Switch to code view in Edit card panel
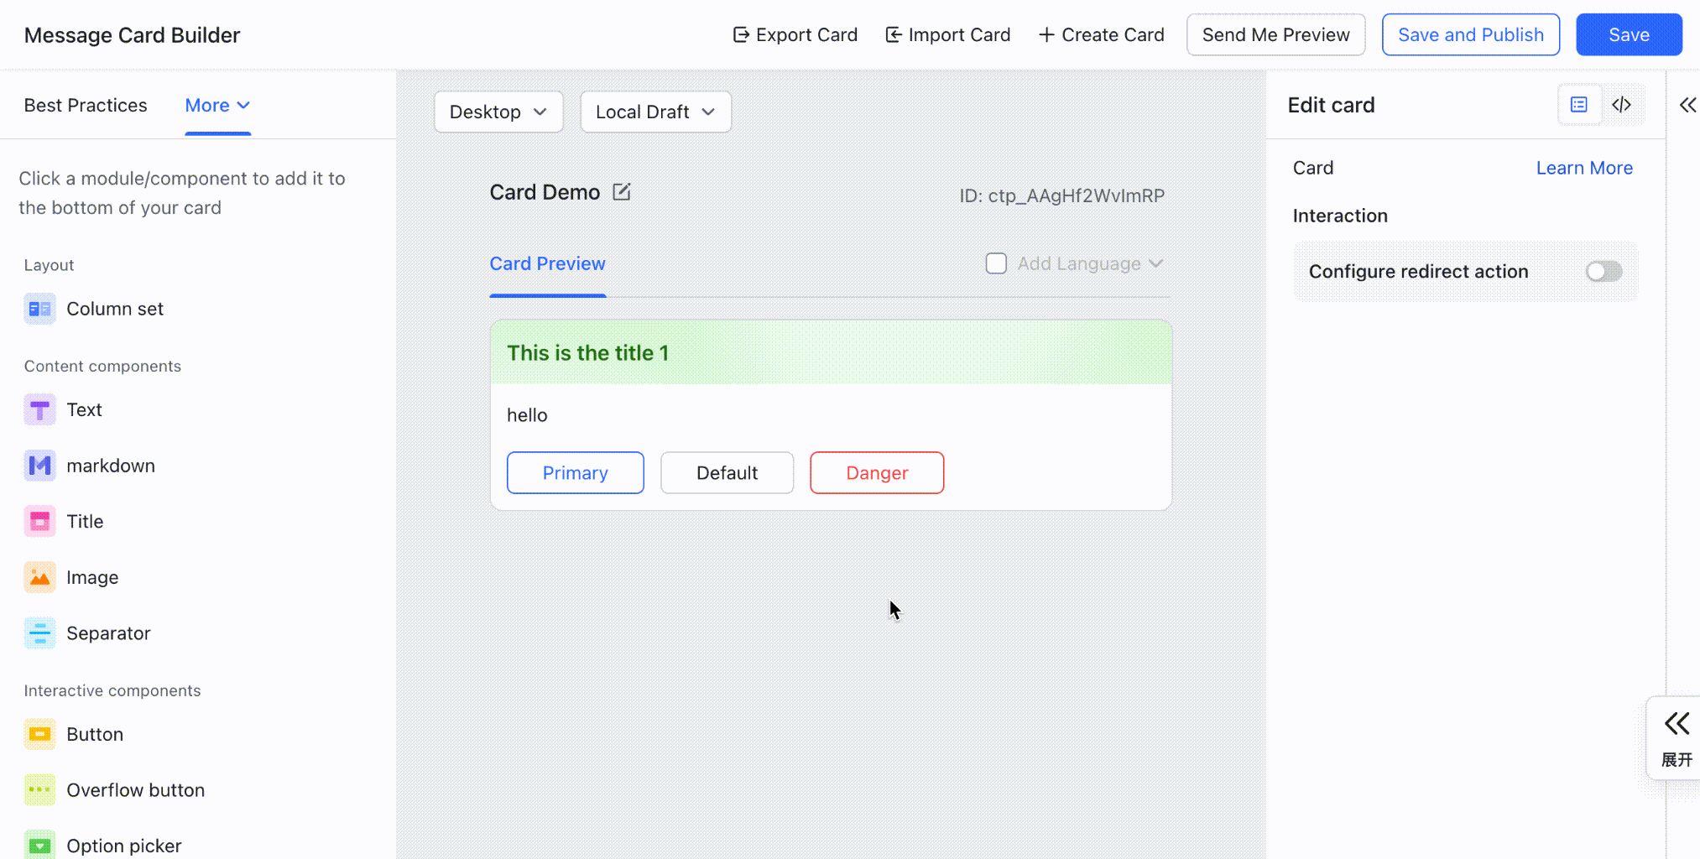 click(x=1622, y=105)
